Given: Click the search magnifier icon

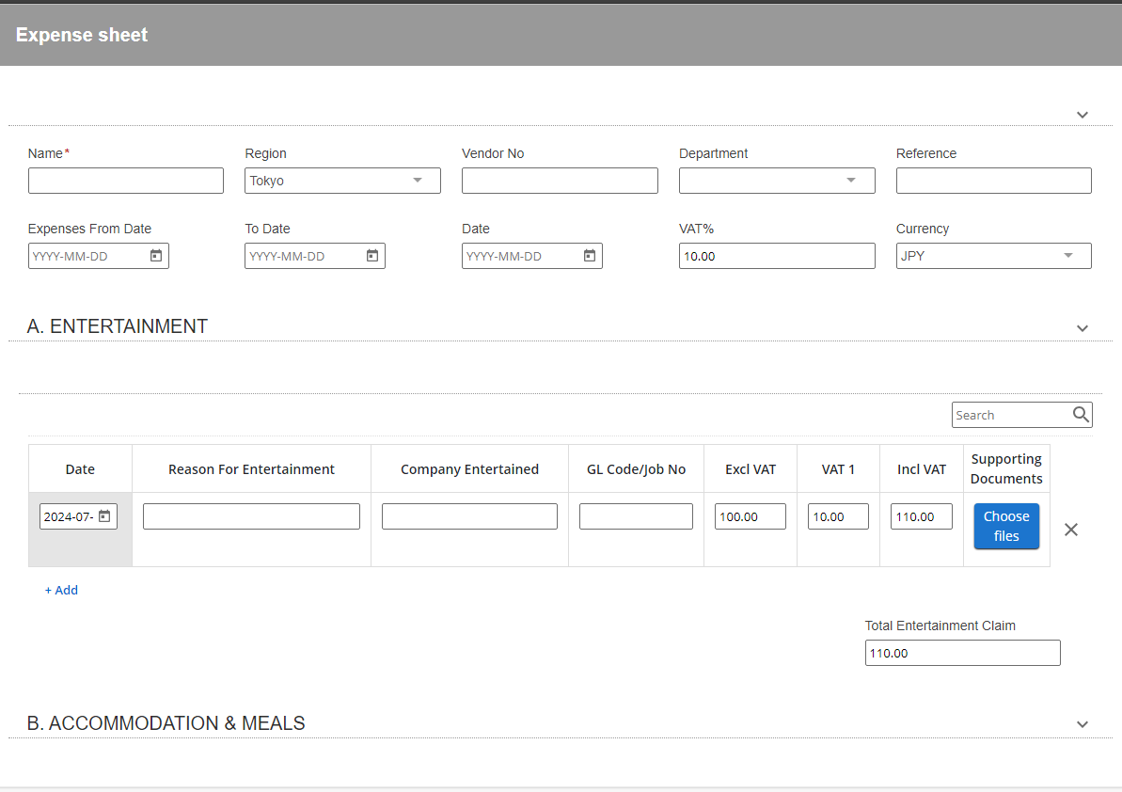Looking at the screenshot, I should pos(1081,415).
